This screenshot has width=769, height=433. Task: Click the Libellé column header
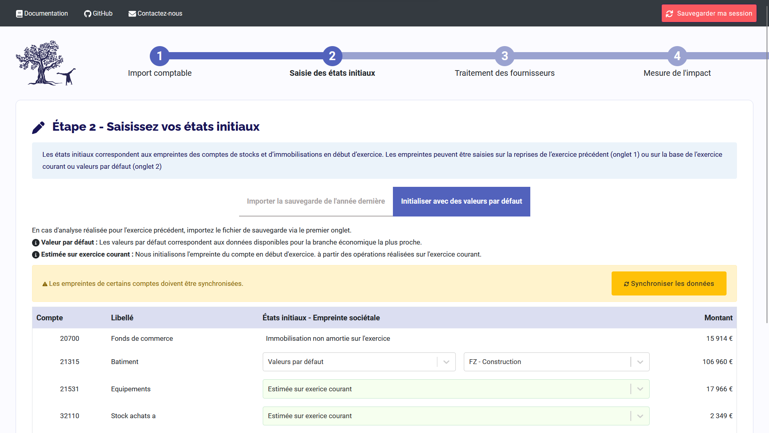[122, 318]
